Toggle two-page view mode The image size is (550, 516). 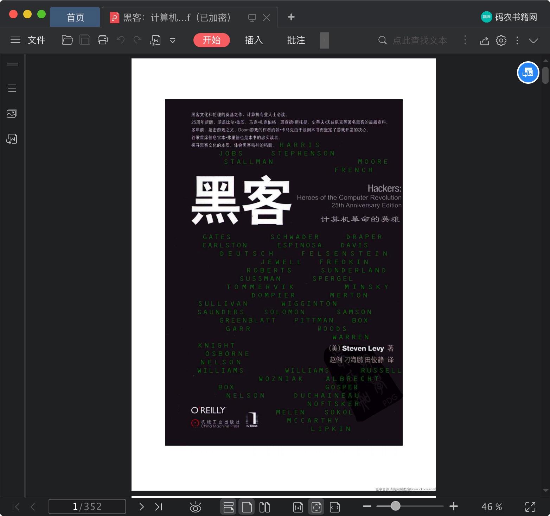tap(265, 507)
